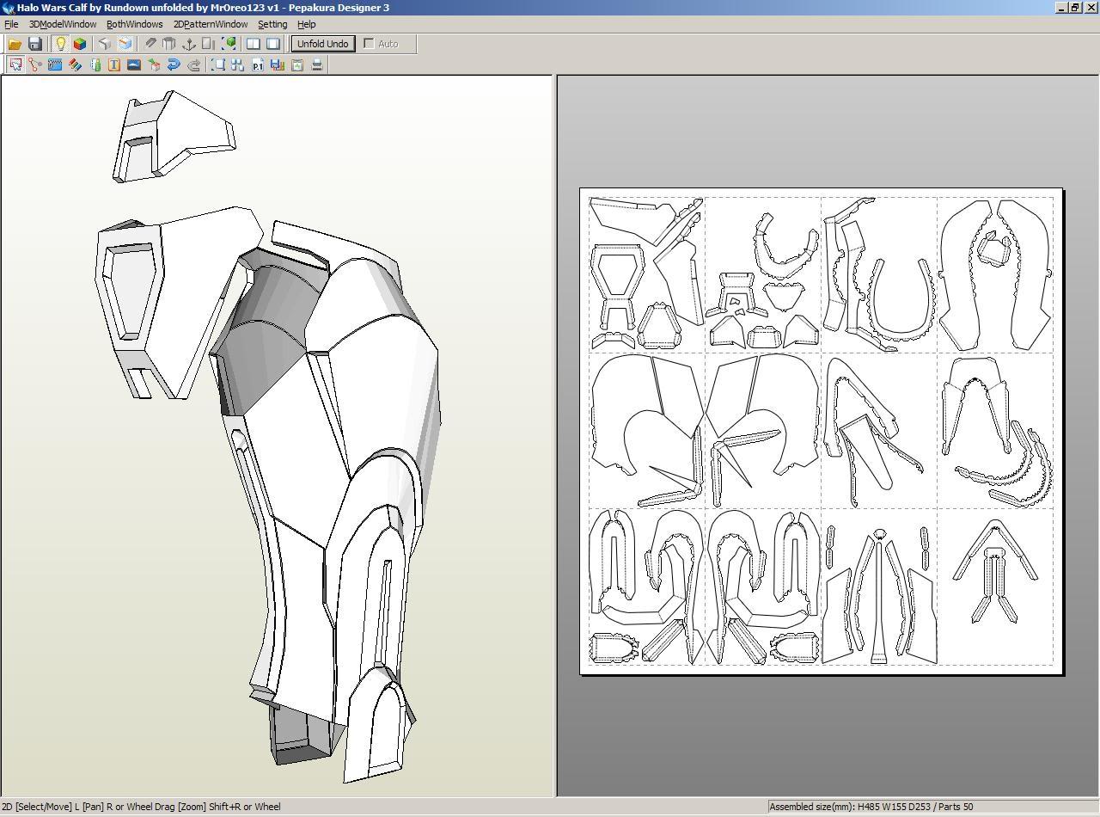Click the anchor icon in toolbar

coord(189,44)
